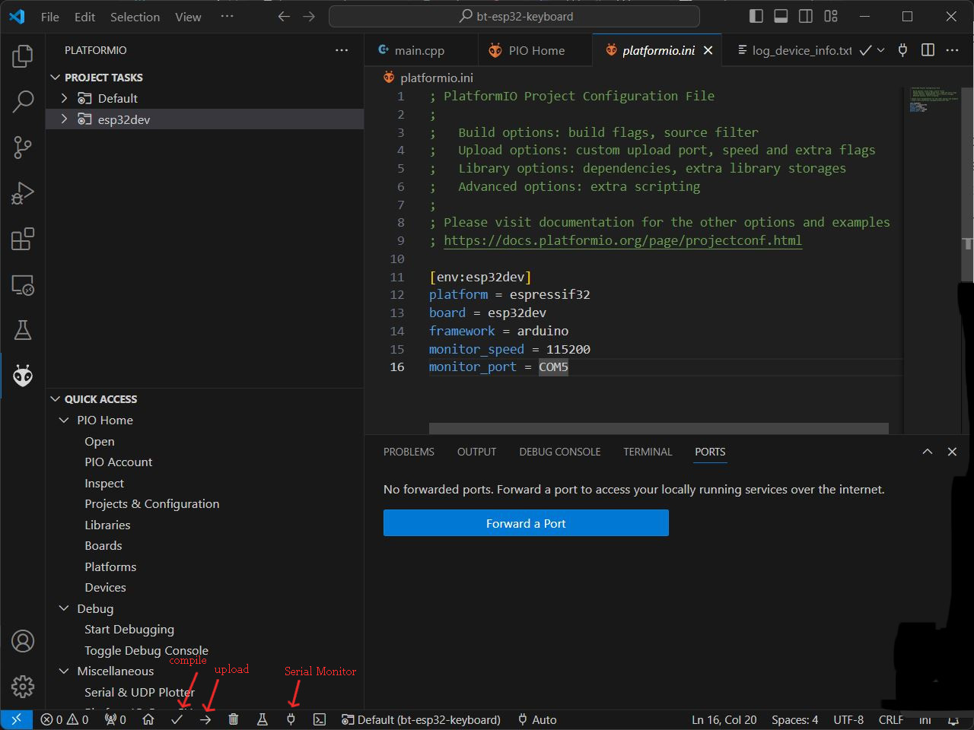This screenshot has height=730, width=974.
Task: Click the serial monitor plug in editor toolbar
Action: point(902,50)
